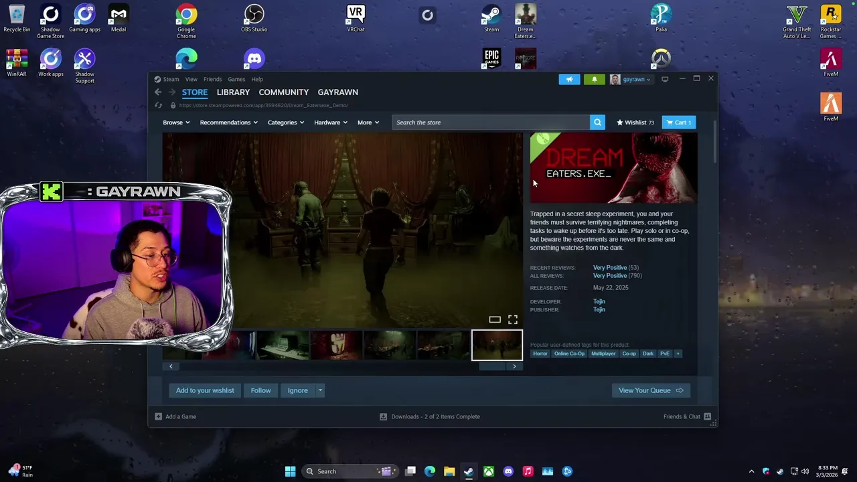Switch Steam to Big Picture mode
Screen dimensions: 857x482
[x=665, y=80]
